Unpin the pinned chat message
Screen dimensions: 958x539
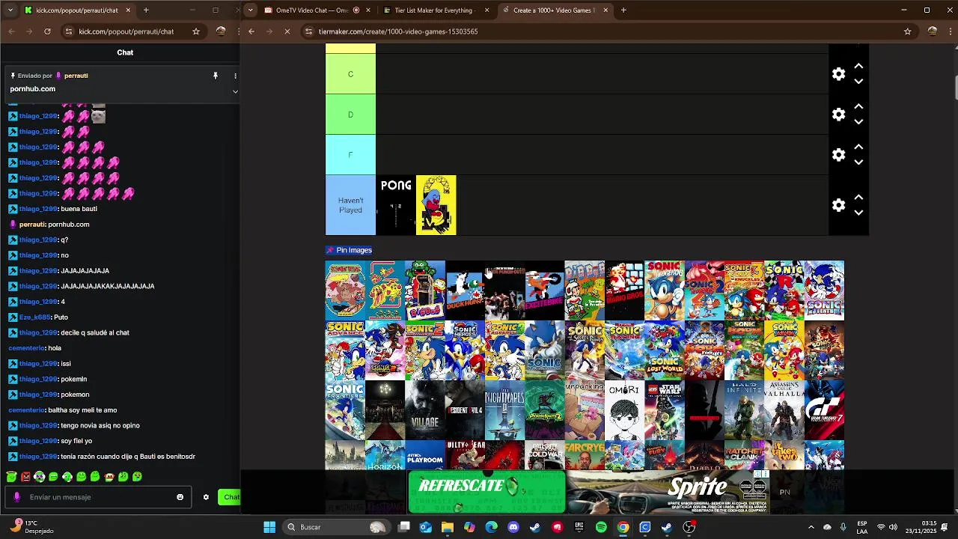[x=215, y=76]
